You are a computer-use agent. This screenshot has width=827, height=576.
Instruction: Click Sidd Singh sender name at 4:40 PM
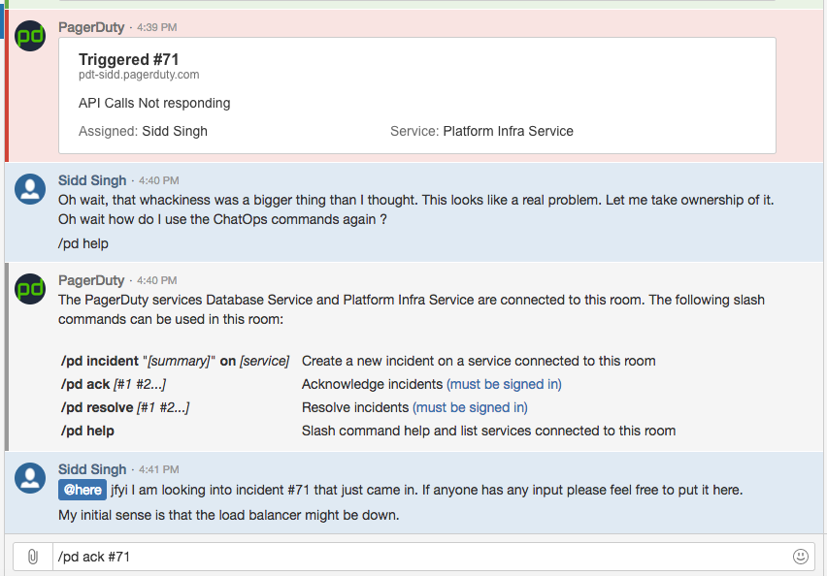[x=92, y=180]
